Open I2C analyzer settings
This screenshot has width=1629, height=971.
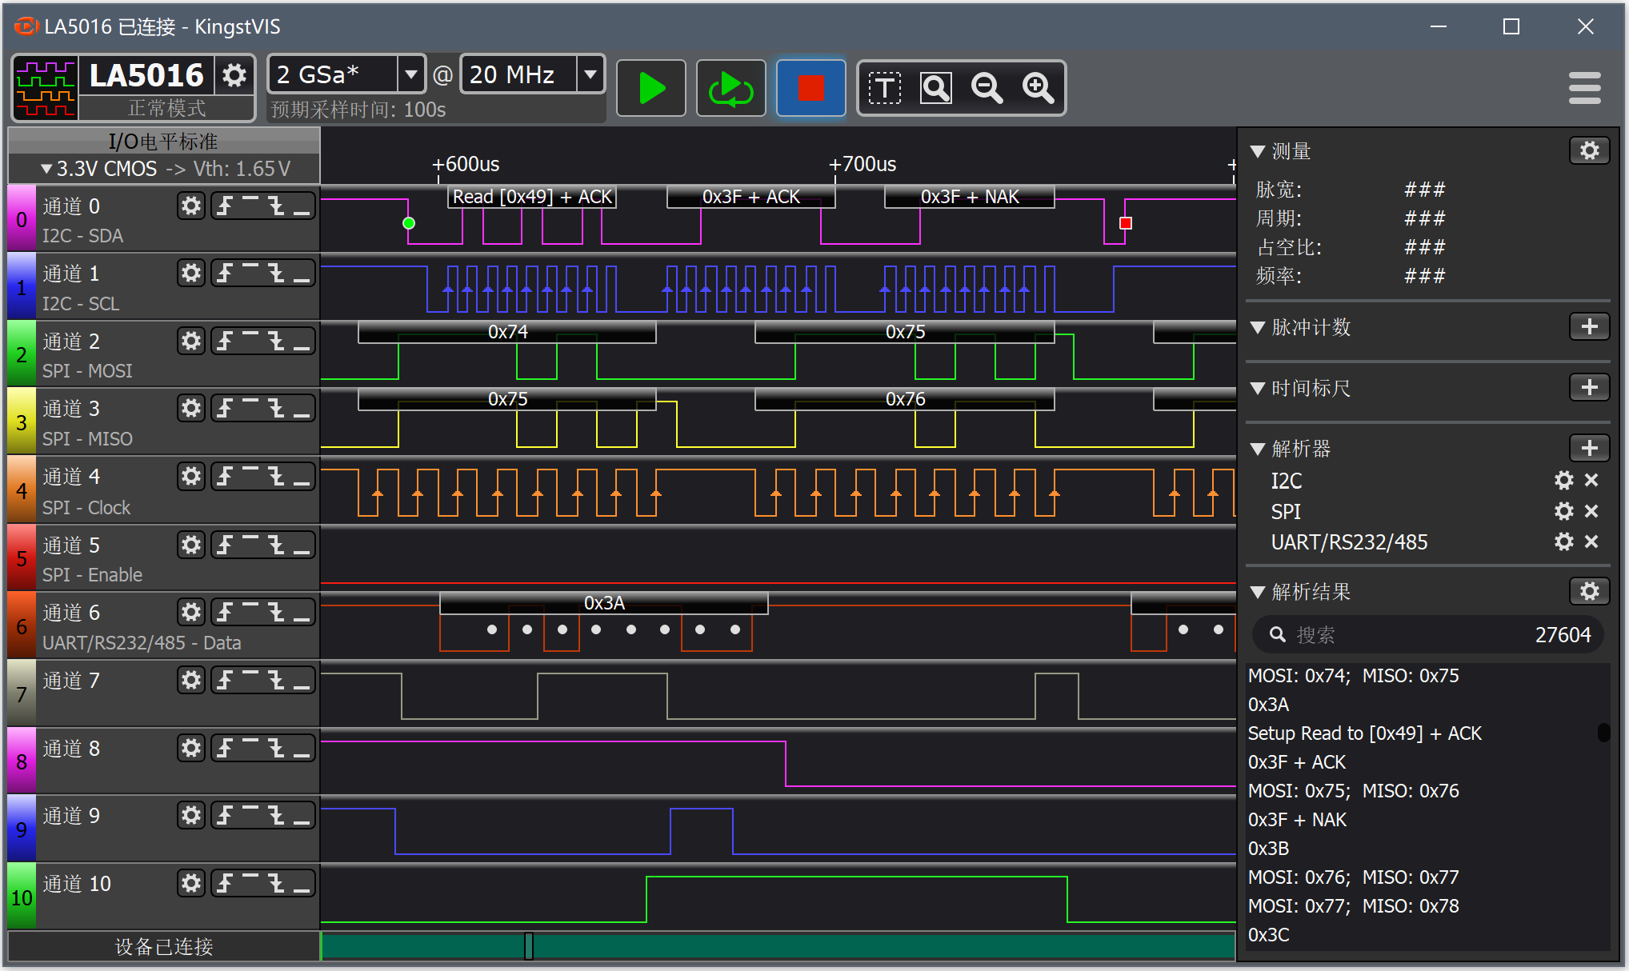coord(1563,480)
